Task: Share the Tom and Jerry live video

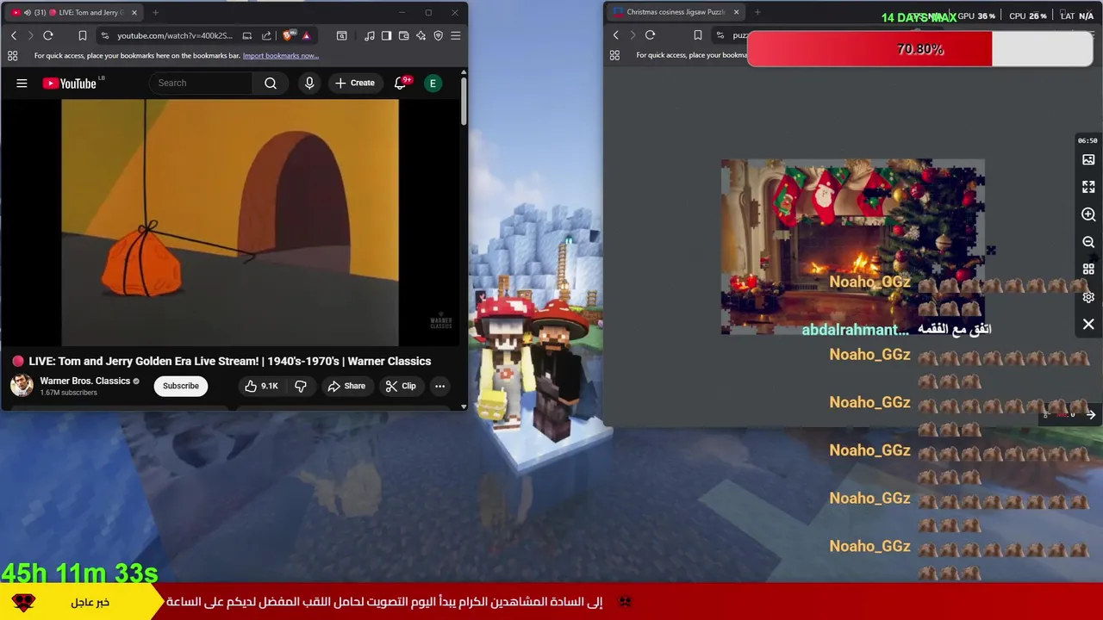Action: (x=346, y=386)
